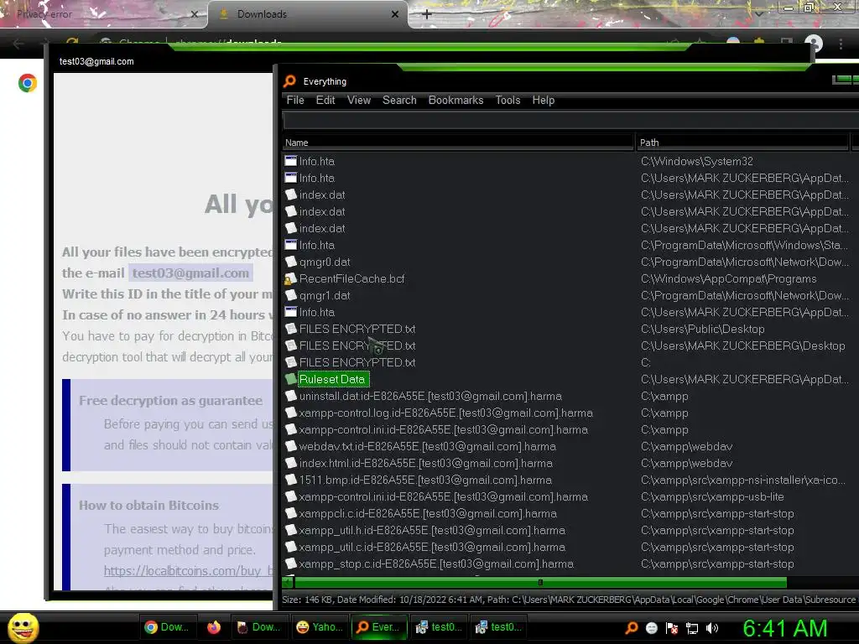859x644 pixels.
Task: Click the Everything magnifier icon in title bar
Action: pyautogui.click(x=289, y=81)
